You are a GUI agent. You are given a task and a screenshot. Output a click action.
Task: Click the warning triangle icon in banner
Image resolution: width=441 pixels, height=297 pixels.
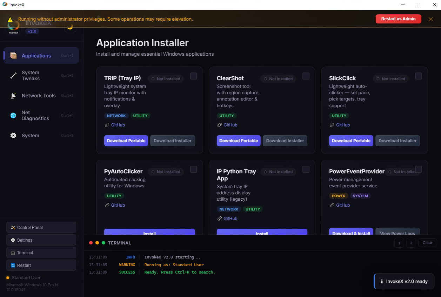(11, 19)
